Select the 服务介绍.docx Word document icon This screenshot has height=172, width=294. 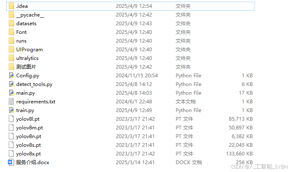click(x=11, y=162)
